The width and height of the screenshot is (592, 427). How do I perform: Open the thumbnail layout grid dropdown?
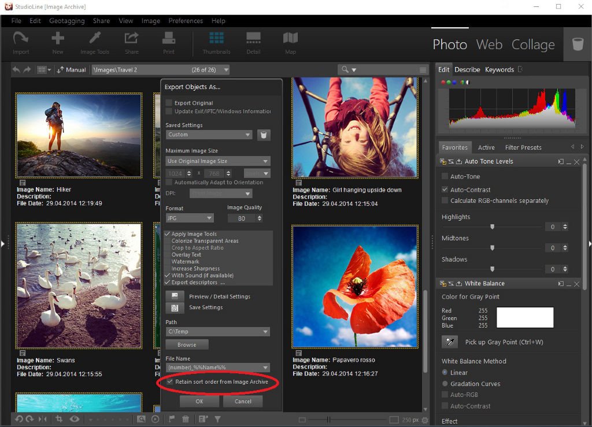[x=44, y=69]
